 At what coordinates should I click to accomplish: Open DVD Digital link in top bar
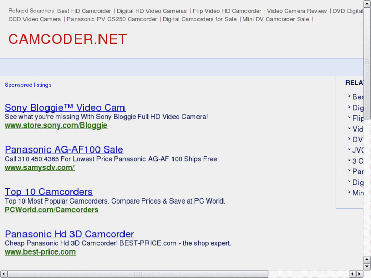point(348,11)
